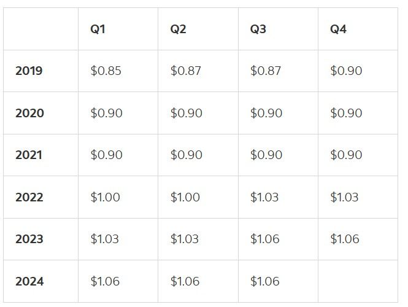Click the 2024 Q2 cell showing $1.06
This screenshot has width=408, height=307.
pyautogui.click(x=185, y=281)
